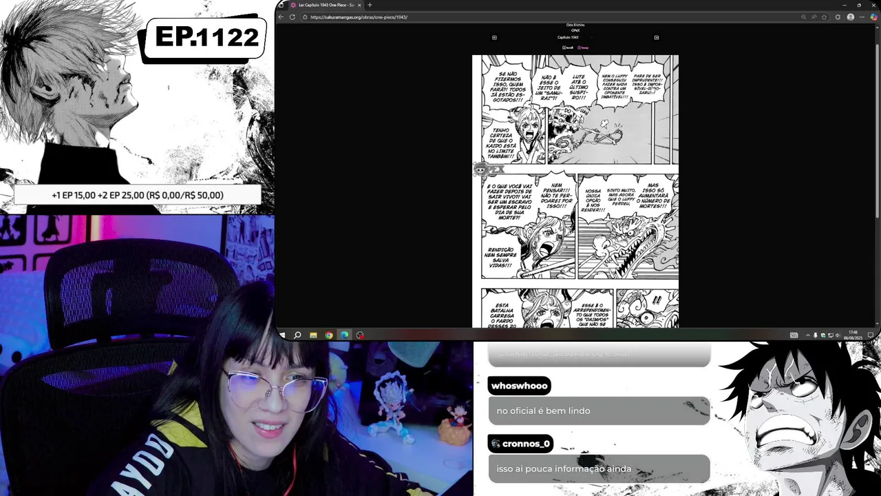
Task: Open Microsoft Edge from taskbar
Action: click(344, 335)
